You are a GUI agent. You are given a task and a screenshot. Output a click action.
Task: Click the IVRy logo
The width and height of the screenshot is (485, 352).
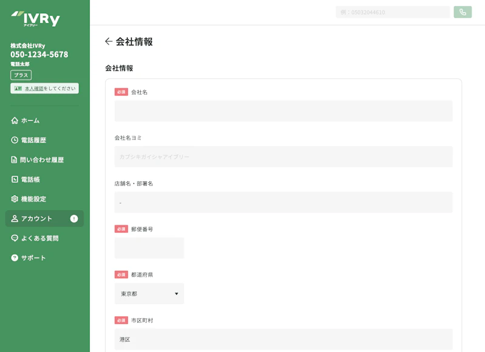(35, 19)
